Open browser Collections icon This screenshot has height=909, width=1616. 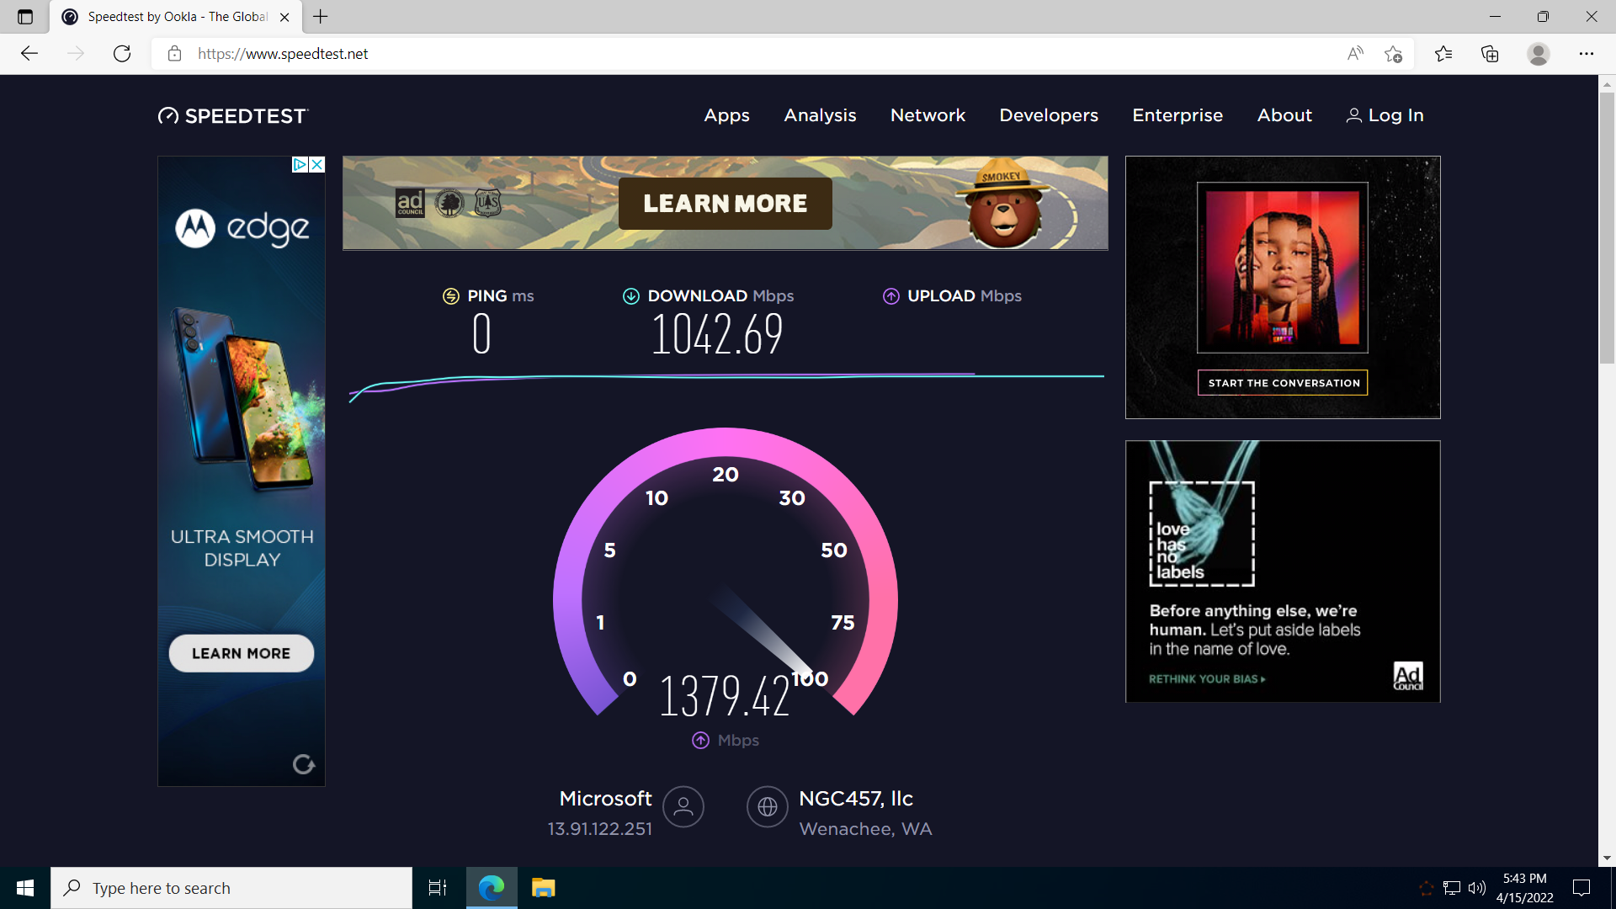click(x=1490, y=54)
